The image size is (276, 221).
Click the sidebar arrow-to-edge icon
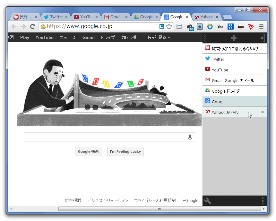[263, 38]
